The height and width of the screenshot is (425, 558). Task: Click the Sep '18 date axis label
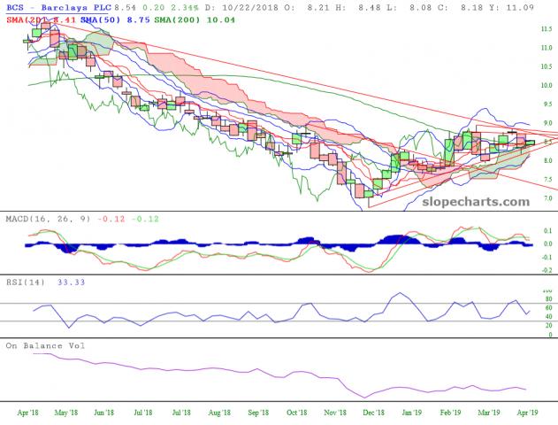coord(258,413)
